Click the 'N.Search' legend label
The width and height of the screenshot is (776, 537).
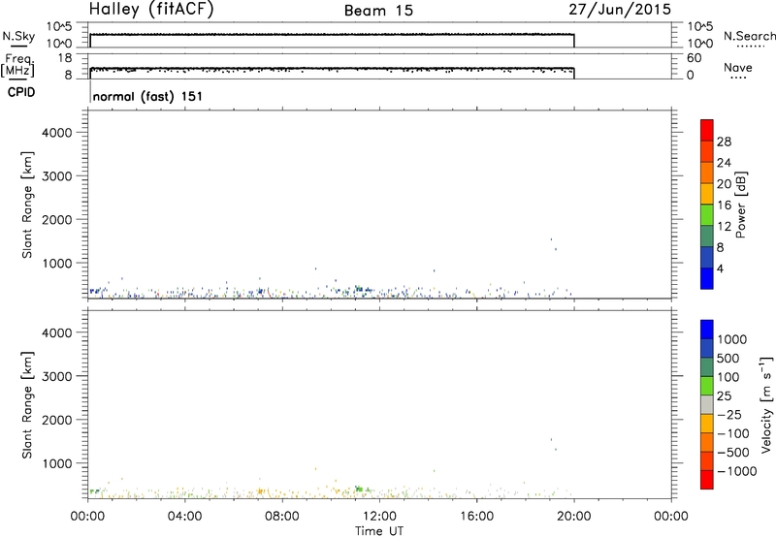coord(749,36)
